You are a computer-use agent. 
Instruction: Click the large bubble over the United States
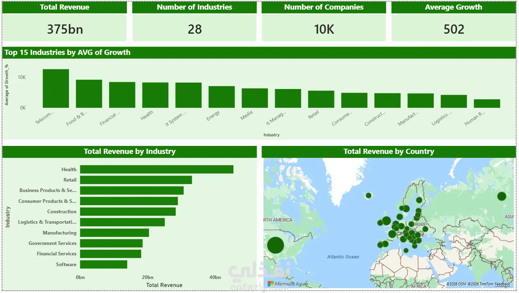tap(276, 245)
